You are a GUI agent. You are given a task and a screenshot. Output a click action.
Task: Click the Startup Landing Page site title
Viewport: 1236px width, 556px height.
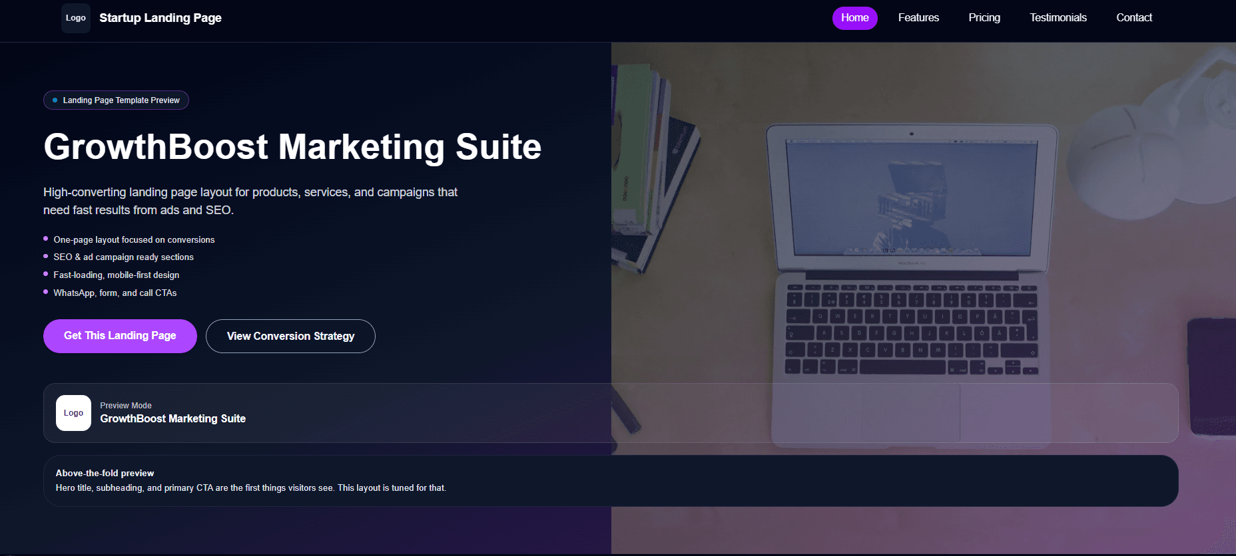[x=160, y=18]
